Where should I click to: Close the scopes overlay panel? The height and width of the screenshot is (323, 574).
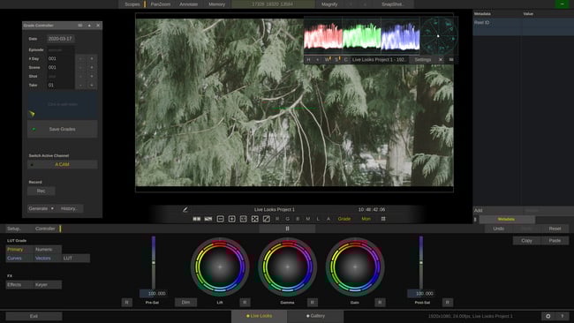tap(441, 60)
